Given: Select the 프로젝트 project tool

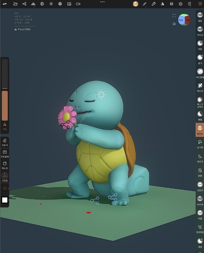Looking at the screenshot, I should tap(200, 229).
